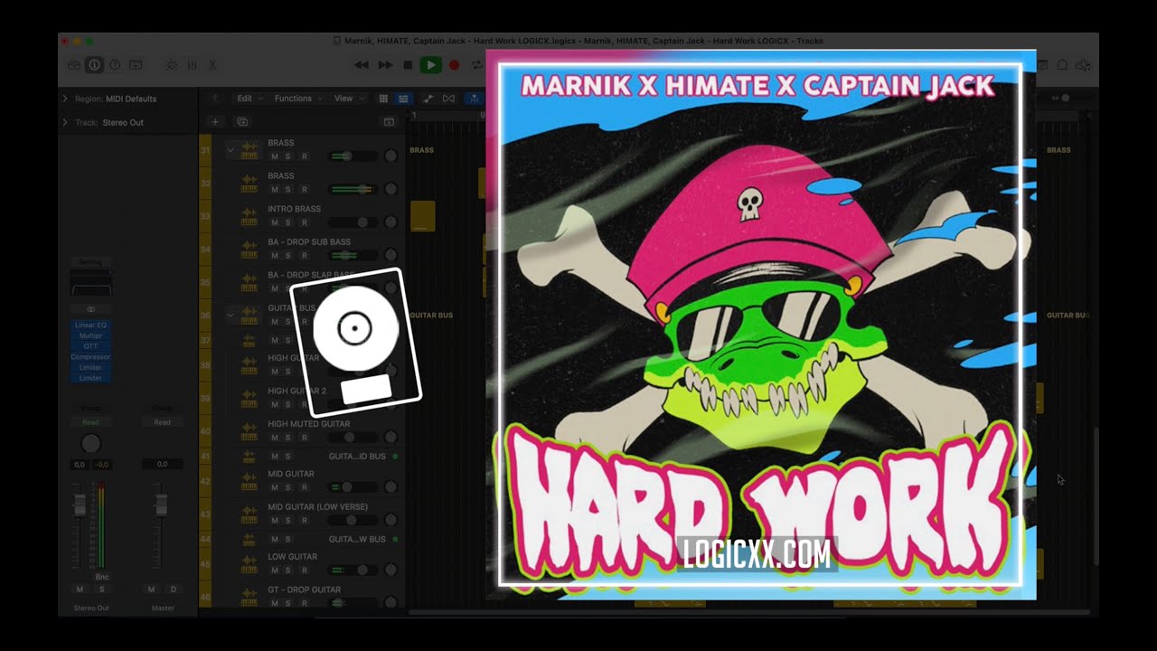Click the INTRO BRASS volume slider
Viewport: 1157px width, 651px height.
click(353, 222)
